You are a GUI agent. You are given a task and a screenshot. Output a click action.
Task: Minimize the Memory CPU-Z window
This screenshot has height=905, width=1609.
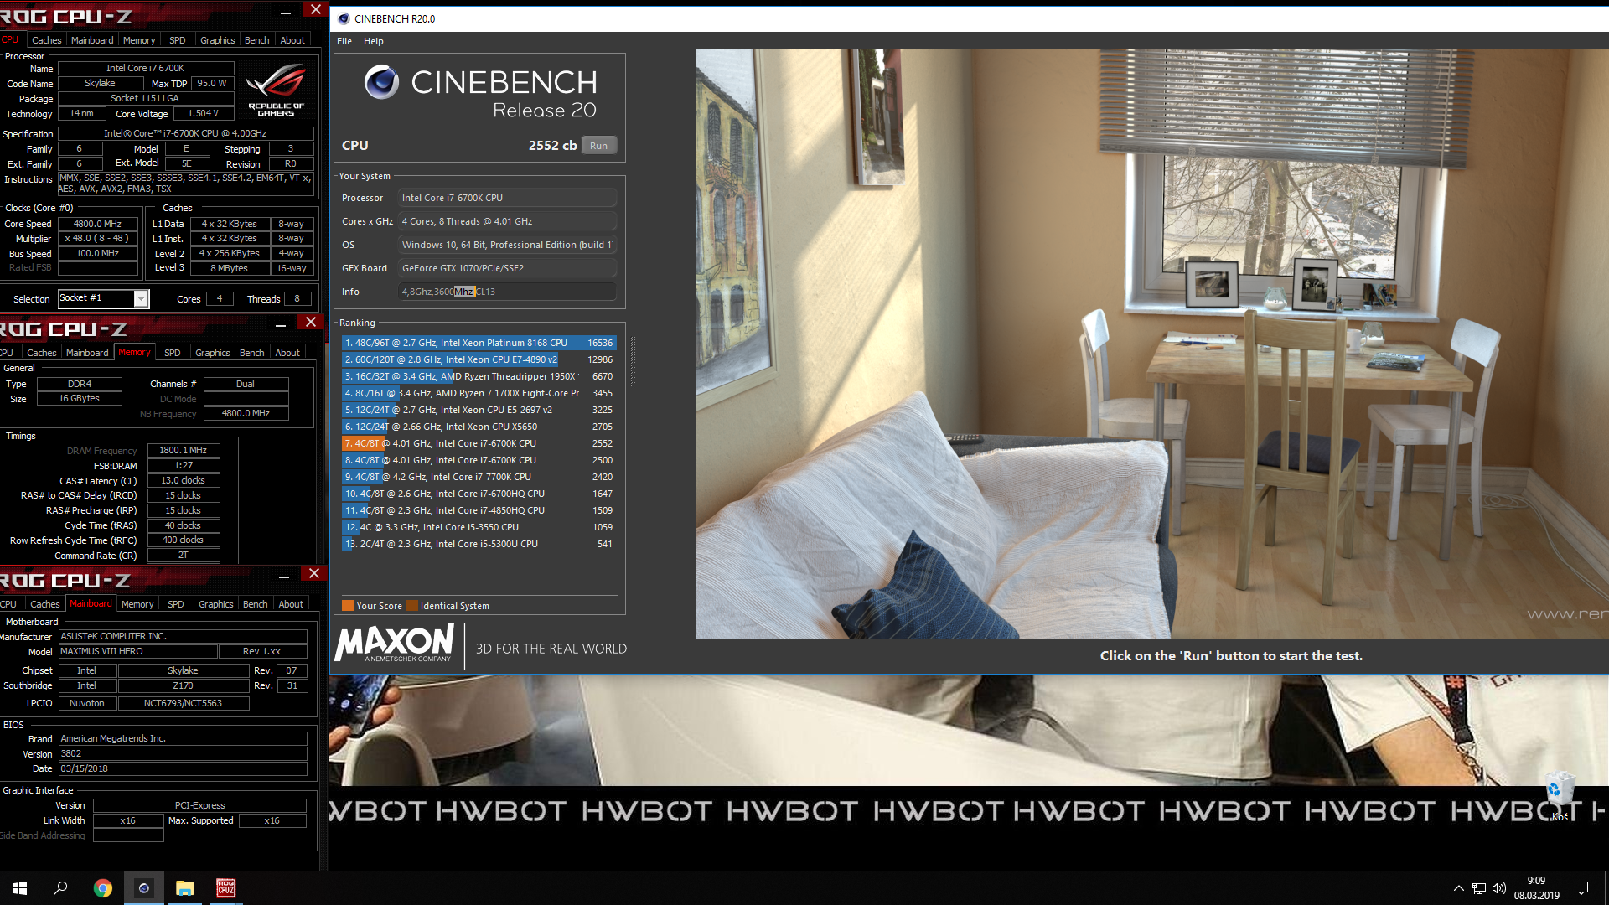281,324
